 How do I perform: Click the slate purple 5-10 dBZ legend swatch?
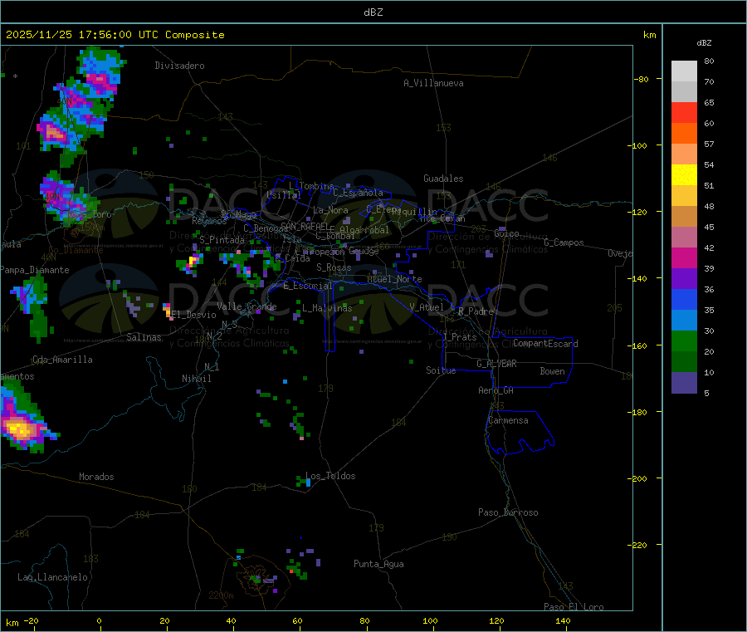(x=684, y=383)
